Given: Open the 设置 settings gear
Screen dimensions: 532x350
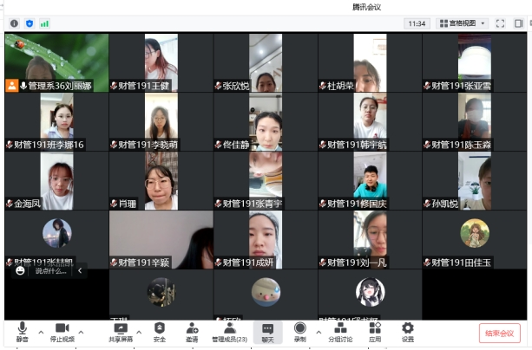Looking at the screenshot, I should click(x=407, y=332).
